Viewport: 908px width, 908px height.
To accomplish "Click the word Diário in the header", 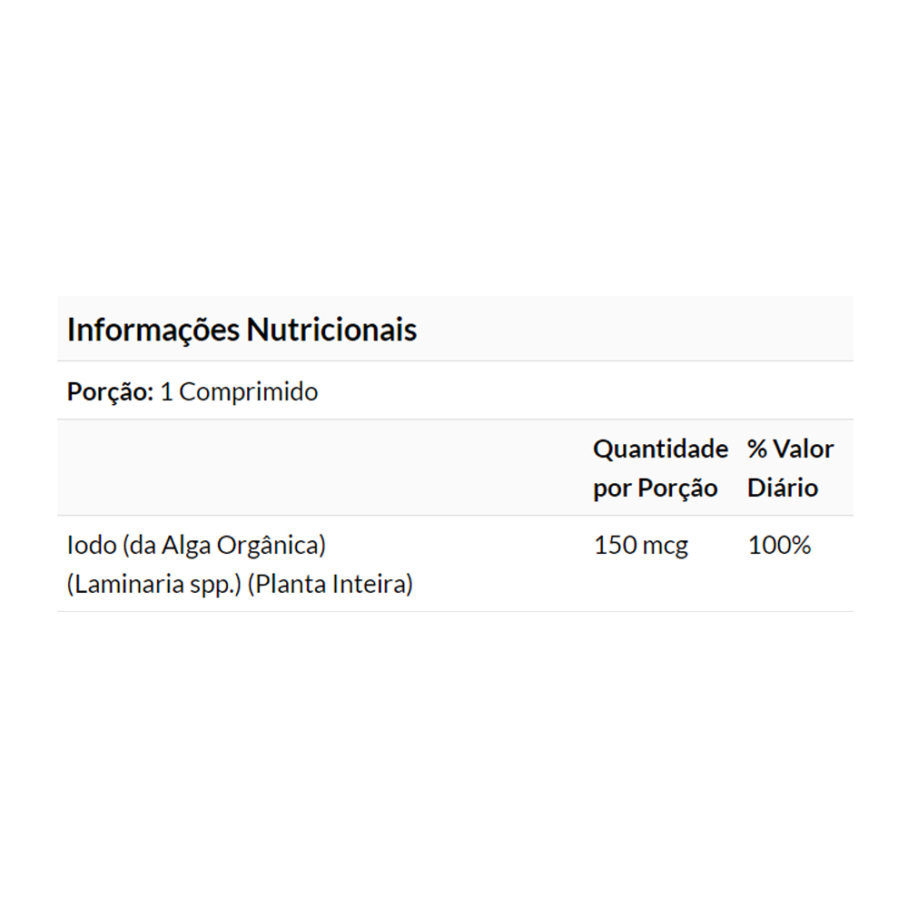I will pyautogui.click(x=782, y=489).
